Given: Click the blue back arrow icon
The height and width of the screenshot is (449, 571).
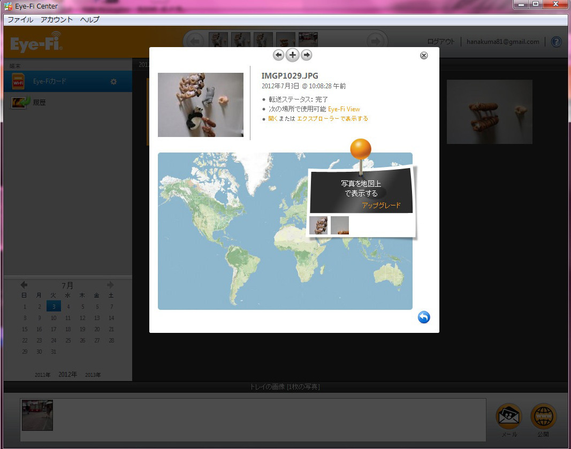Looking at the screenshot, I should tap(424, 317).
